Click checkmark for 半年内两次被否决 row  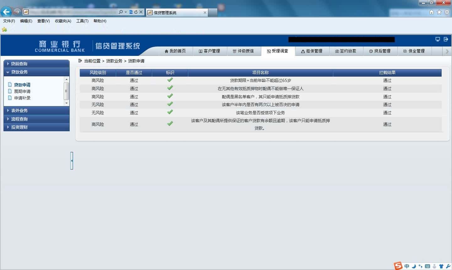pos(170,104)
